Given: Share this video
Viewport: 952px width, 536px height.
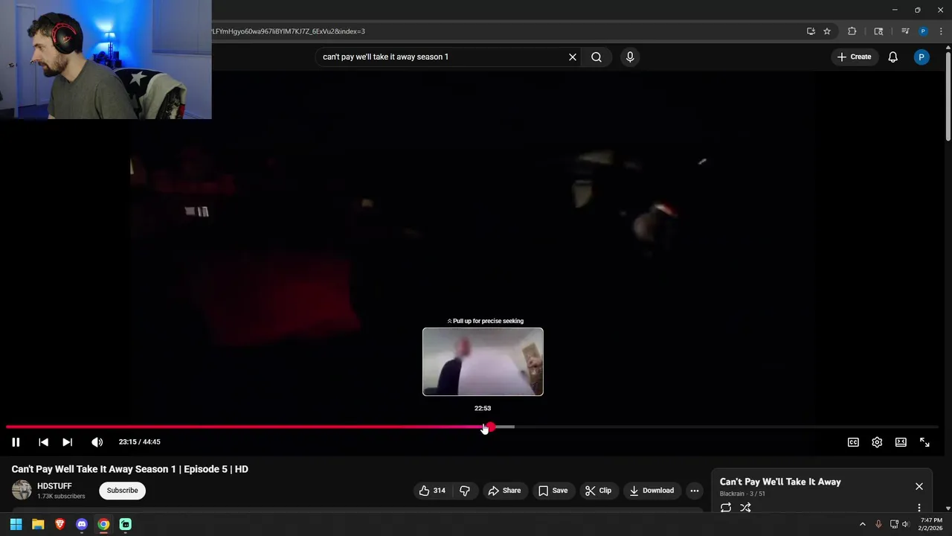Looking at the screenshot, I should pyautogui.click(x=504, y=491).
